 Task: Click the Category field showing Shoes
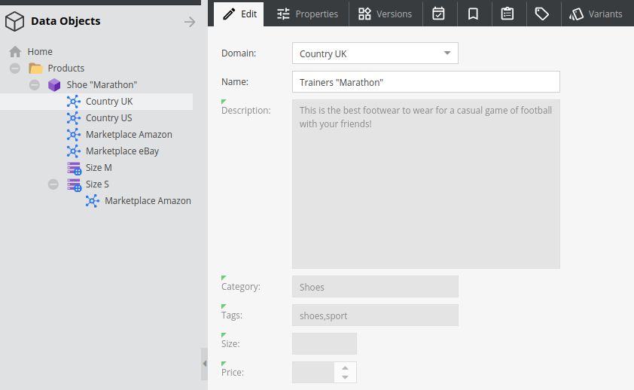[375, 287]
